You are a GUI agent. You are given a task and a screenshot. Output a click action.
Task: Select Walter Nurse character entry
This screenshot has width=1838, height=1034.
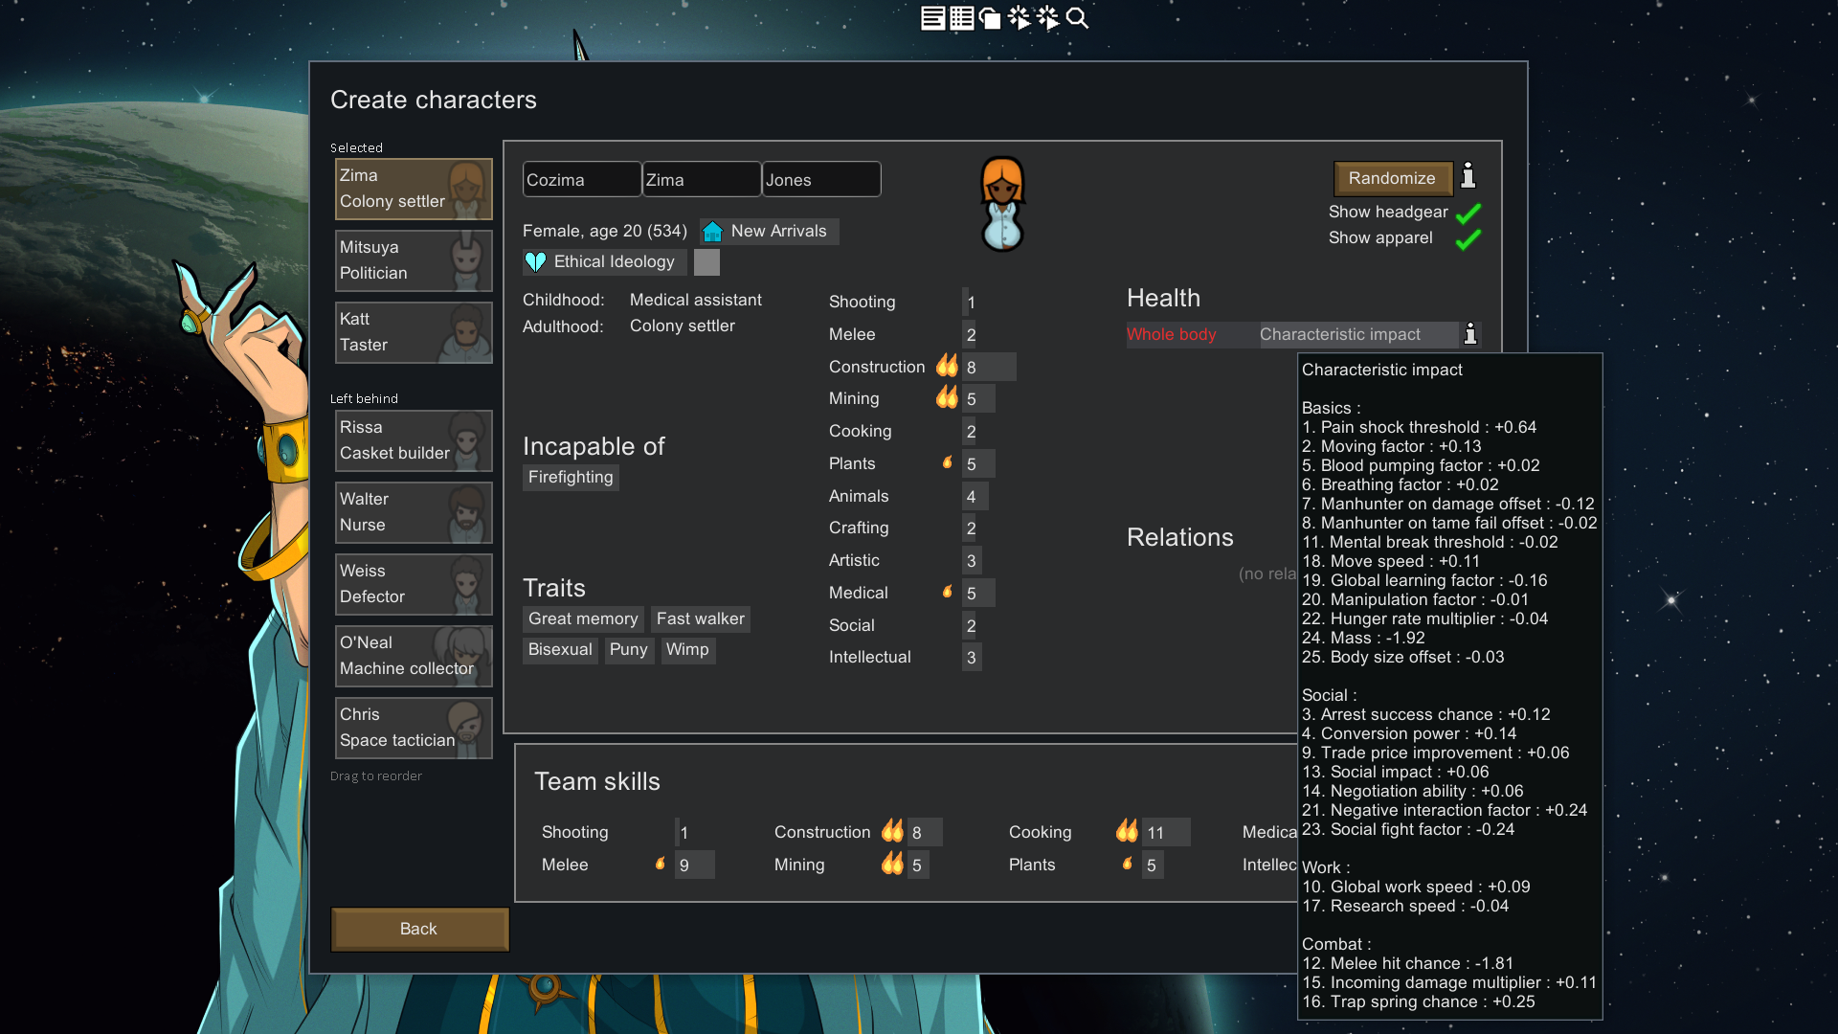click(414, 512)
